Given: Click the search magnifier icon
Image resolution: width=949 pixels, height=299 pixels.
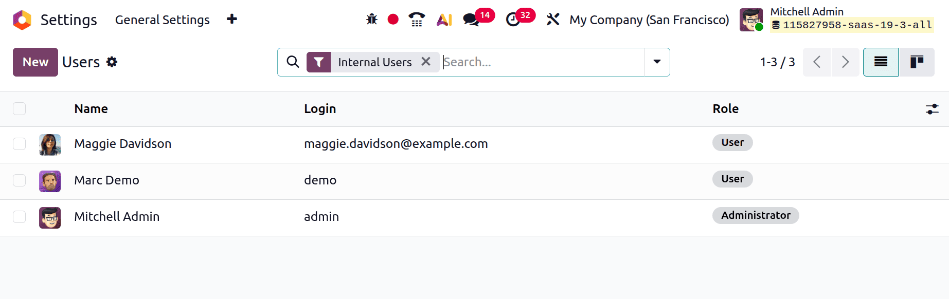Looking at the screenshot, I should click(293, 62).
